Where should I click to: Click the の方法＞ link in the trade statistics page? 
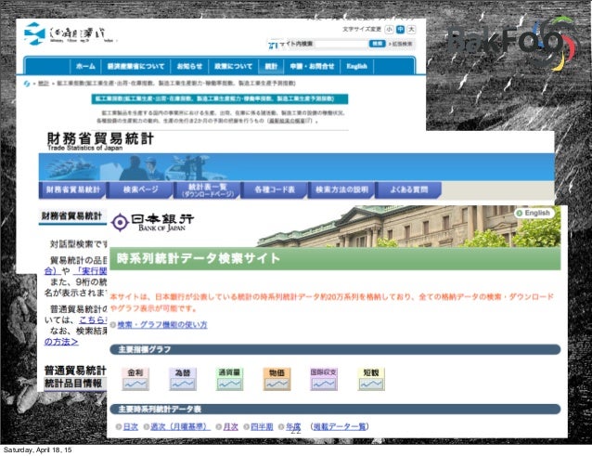click(61, 342)
